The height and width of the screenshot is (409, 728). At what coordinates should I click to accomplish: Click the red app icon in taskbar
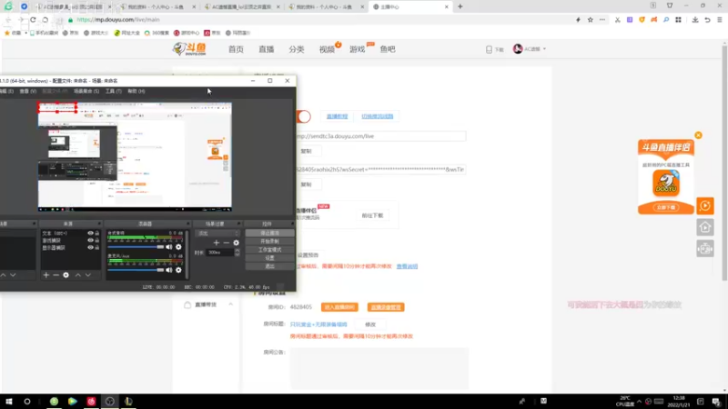[91, 401]
